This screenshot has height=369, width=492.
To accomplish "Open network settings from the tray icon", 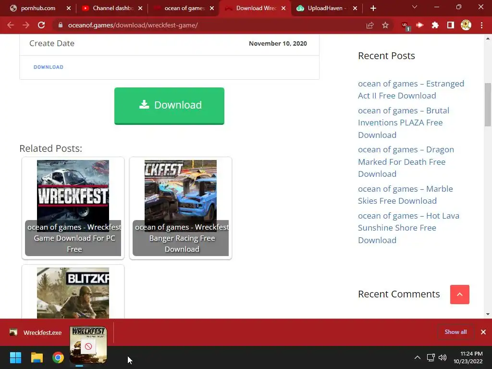I will pos(430,357).
